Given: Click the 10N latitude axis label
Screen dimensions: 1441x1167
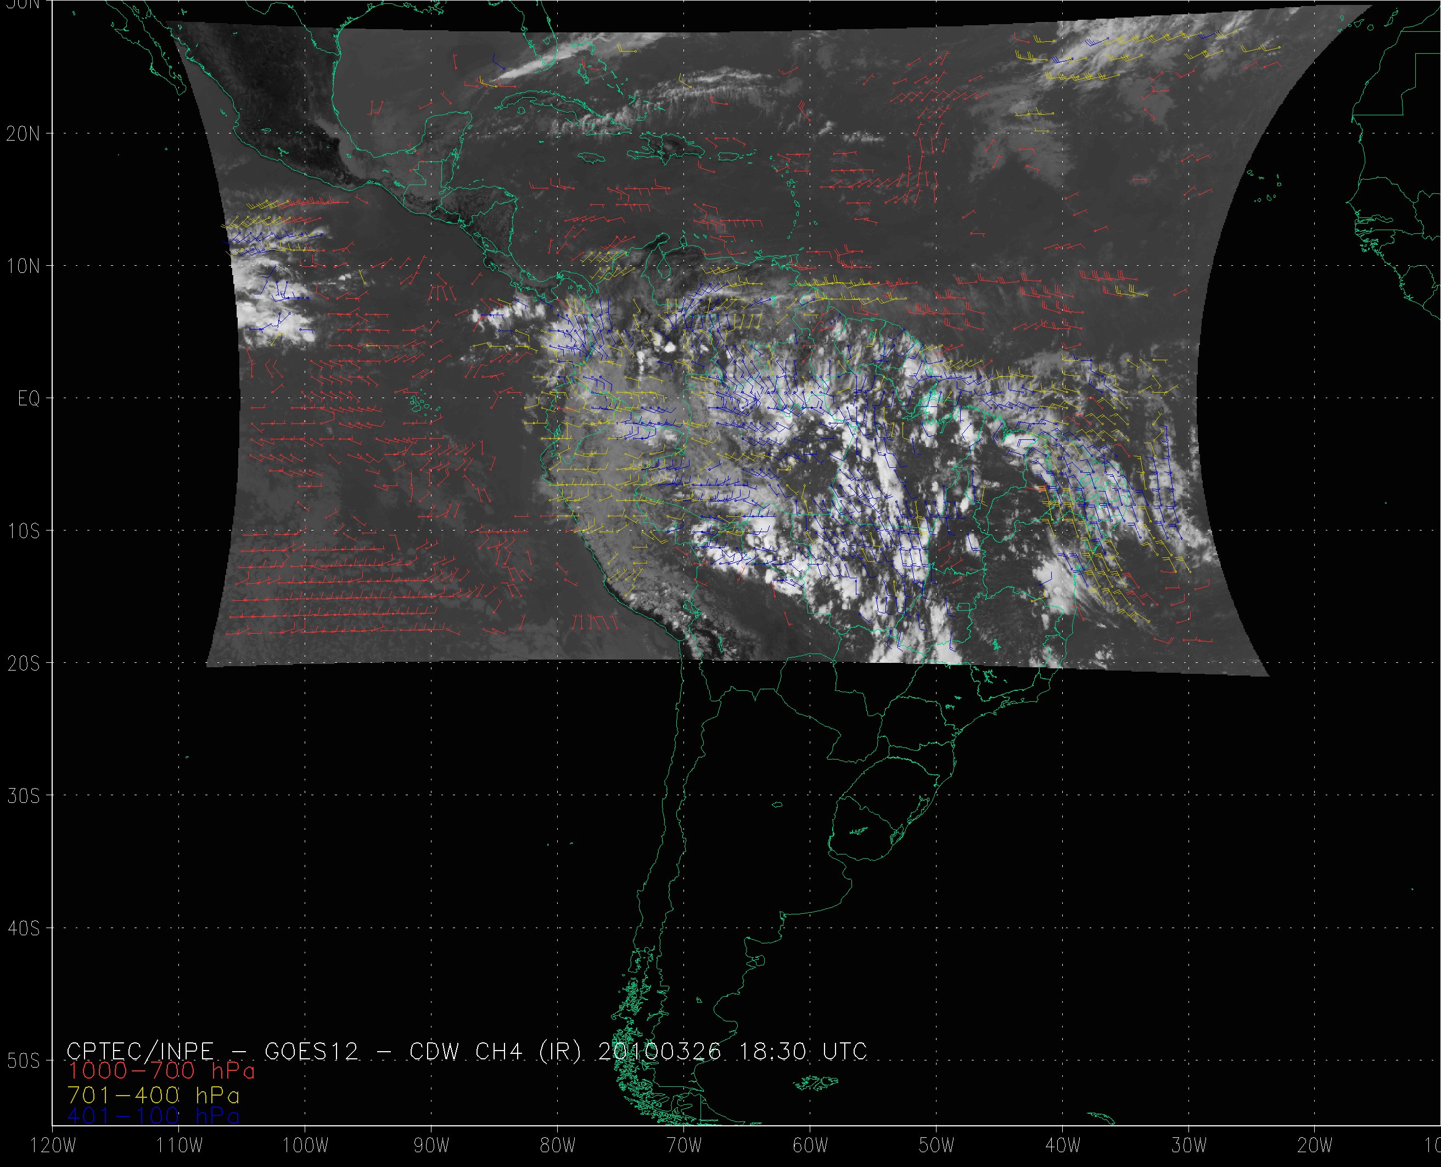Looking at the screenshot, I should pyautogui.click(x=23, y=266).
